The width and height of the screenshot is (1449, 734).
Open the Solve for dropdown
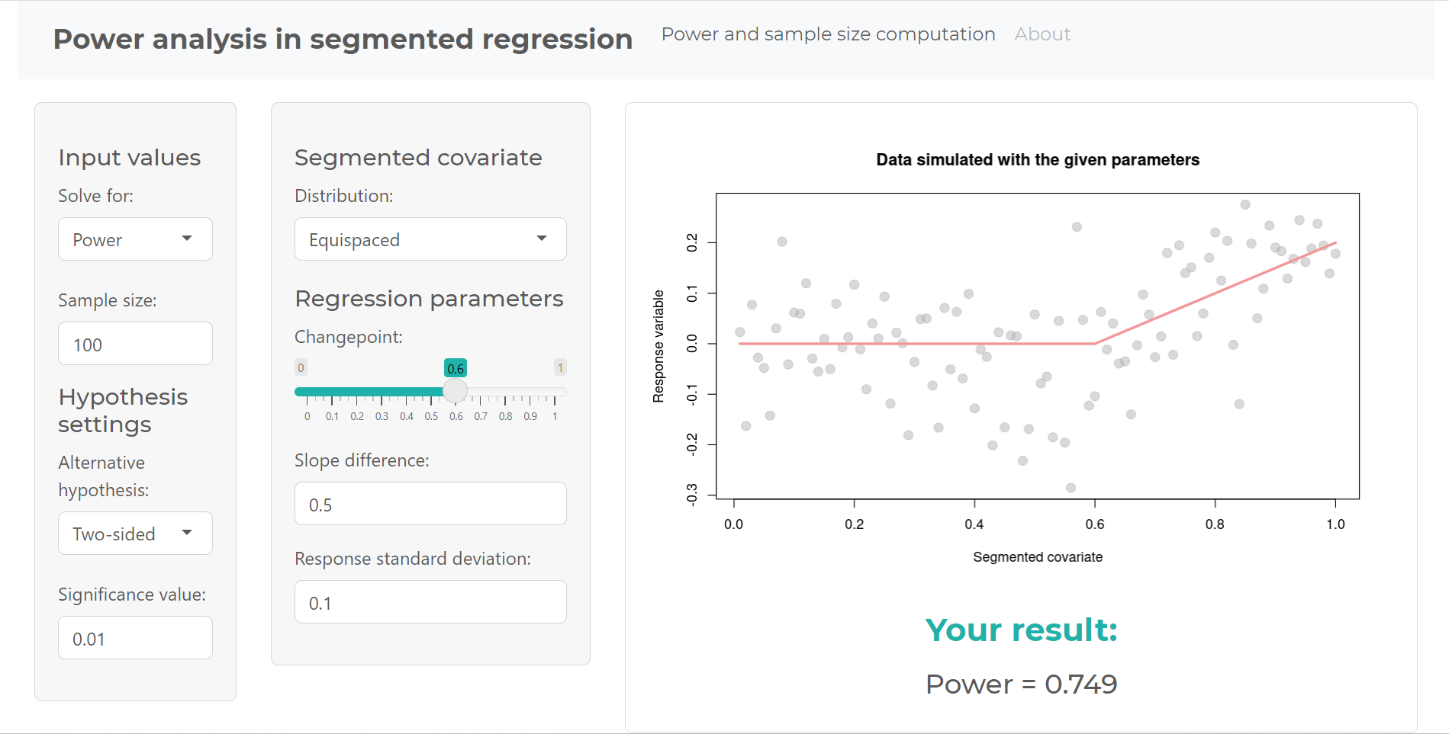(134, 239)
